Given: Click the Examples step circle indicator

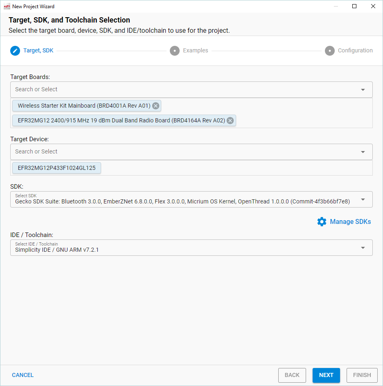Looking at the screenshot, I should click(x=175, y=50).
